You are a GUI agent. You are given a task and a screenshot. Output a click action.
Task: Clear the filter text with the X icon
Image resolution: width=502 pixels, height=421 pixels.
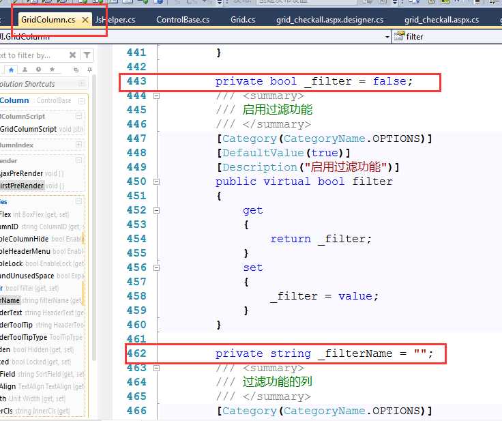click(73, 55)
